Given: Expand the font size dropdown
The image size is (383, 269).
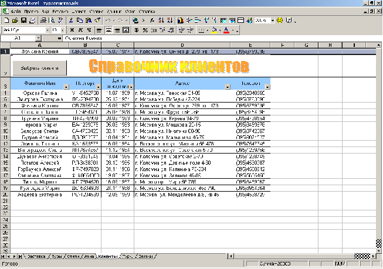Looking at the screenshot, I should 63,30.
